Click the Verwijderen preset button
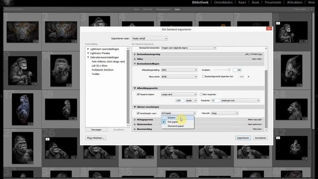 [119, 130]
